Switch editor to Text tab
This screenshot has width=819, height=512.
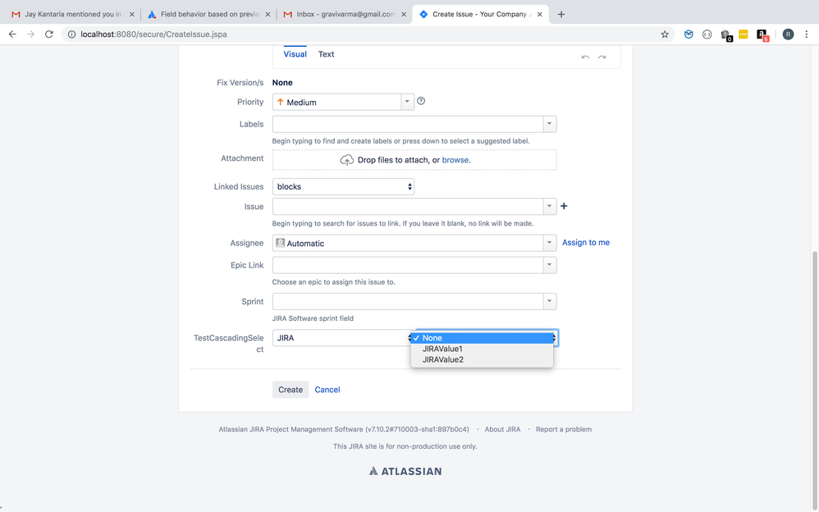click(x=326, y=54)
